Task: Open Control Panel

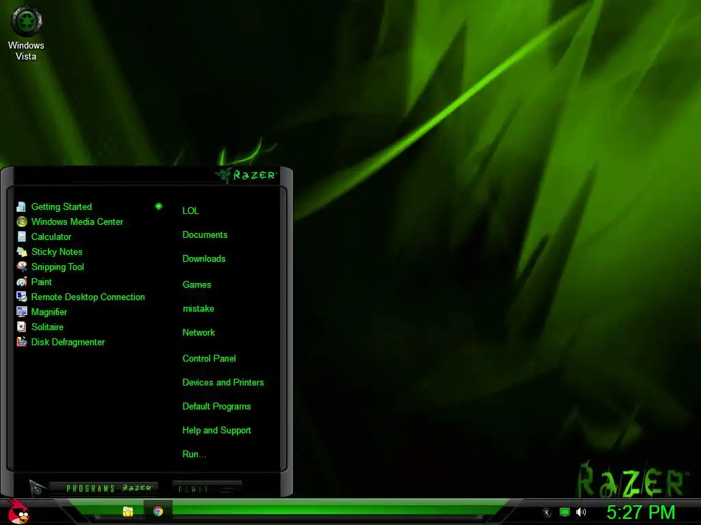Action: click(209, 358)
